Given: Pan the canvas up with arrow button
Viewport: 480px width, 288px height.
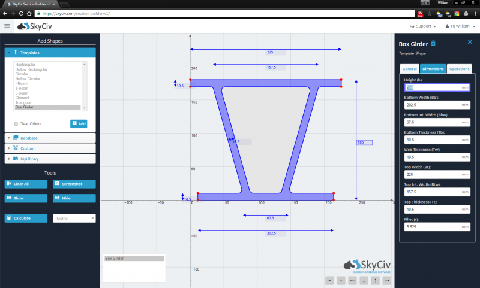Looking at the screenshot, I should click(x=375, y=280).
